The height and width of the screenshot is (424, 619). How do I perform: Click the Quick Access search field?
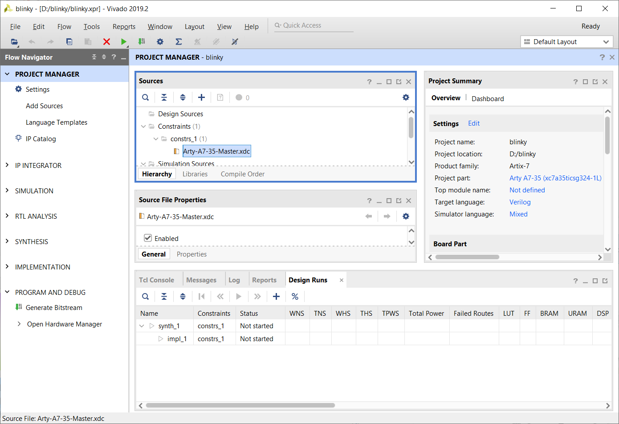point(314,25)
